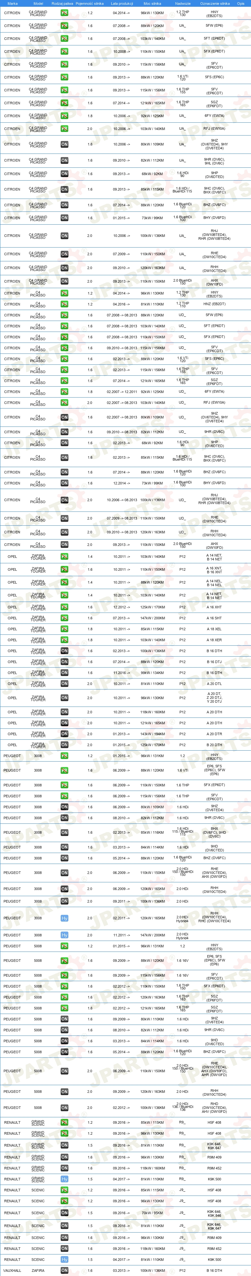251x1276 pixels.
Task: Click diesel ON icon in C4 Picasso 12.2014 row
Action: (64, 483)
